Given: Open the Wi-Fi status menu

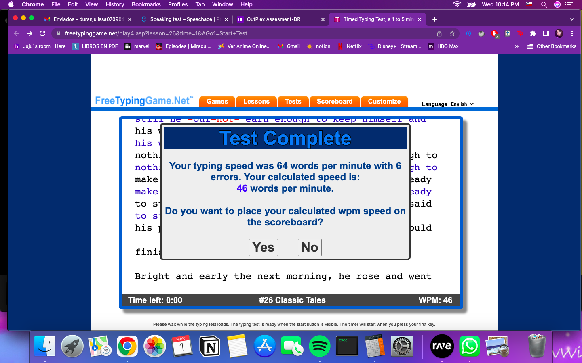Looking at the screenshot, I should pyautogui.click(x=457, y=4).
